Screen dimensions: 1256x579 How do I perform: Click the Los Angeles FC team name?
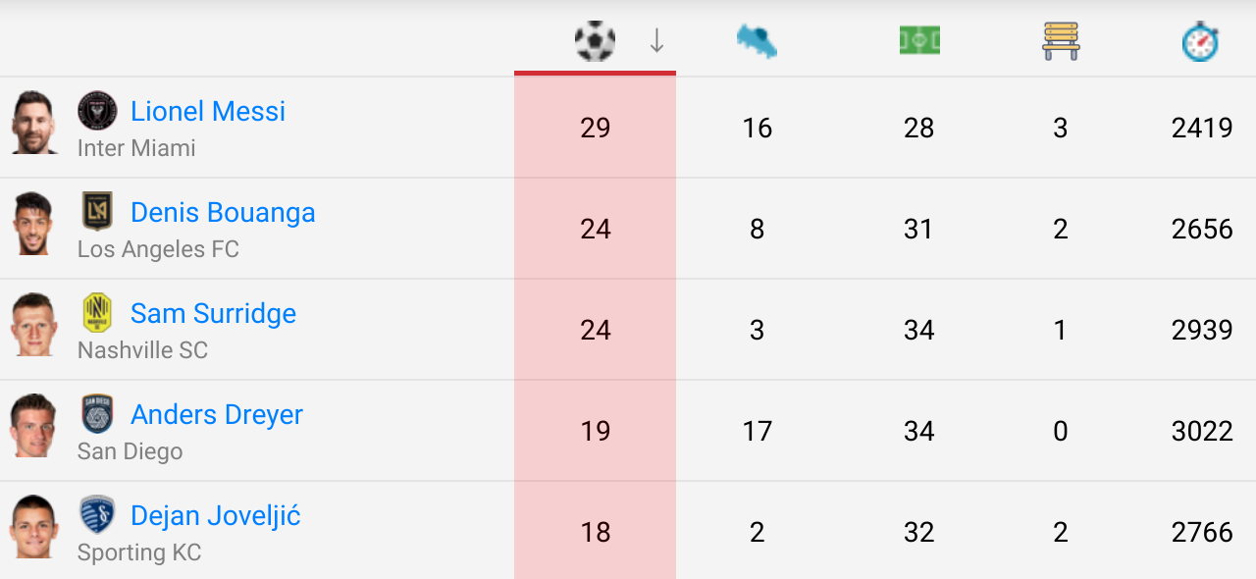coord(158,249)
